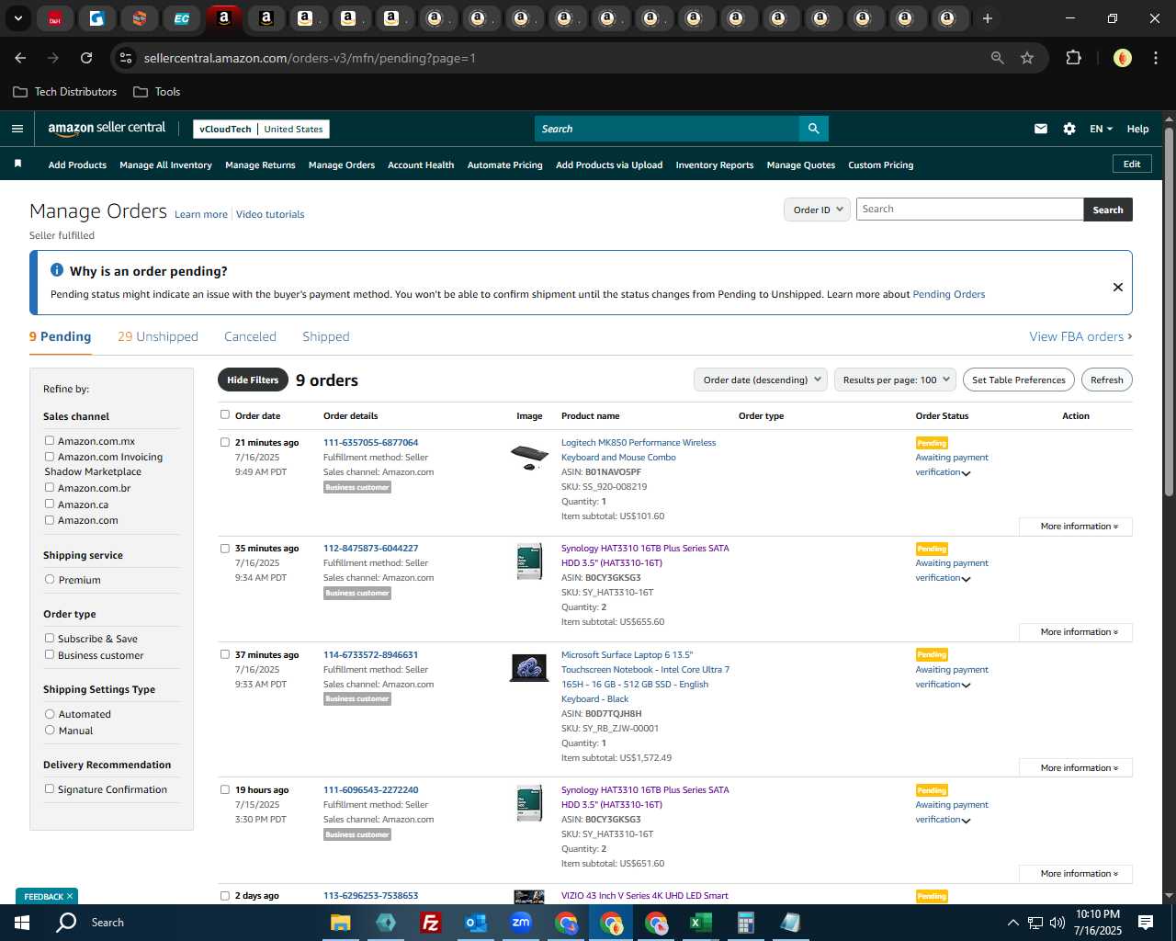Screen dimensions: 1176x941
Task: Check the Business customer order type filter
Action: (x=50, y=654)
